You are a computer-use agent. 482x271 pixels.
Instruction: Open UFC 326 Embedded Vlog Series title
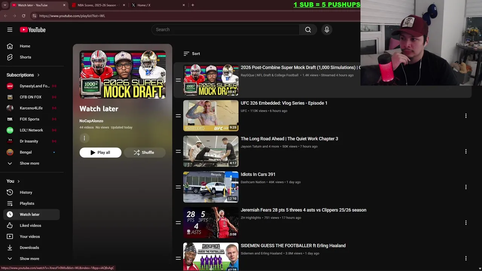pyautogui.click(x=284, y=103)
